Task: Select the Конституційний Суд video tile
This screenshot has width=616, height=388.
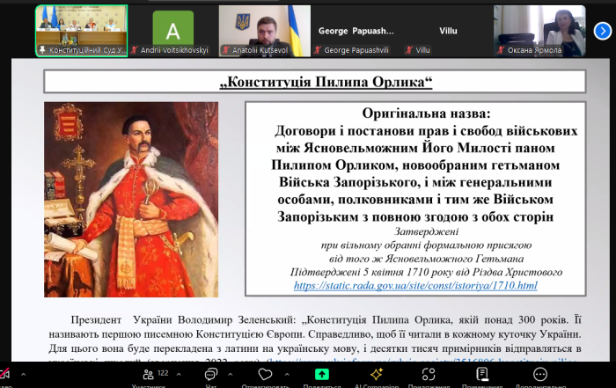Action: click(81, 31)
